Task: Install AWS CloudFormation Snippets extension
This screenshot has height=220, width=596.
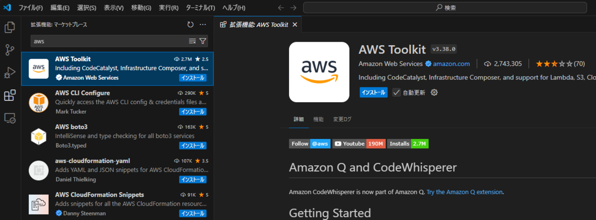Action: click(192, 213)
